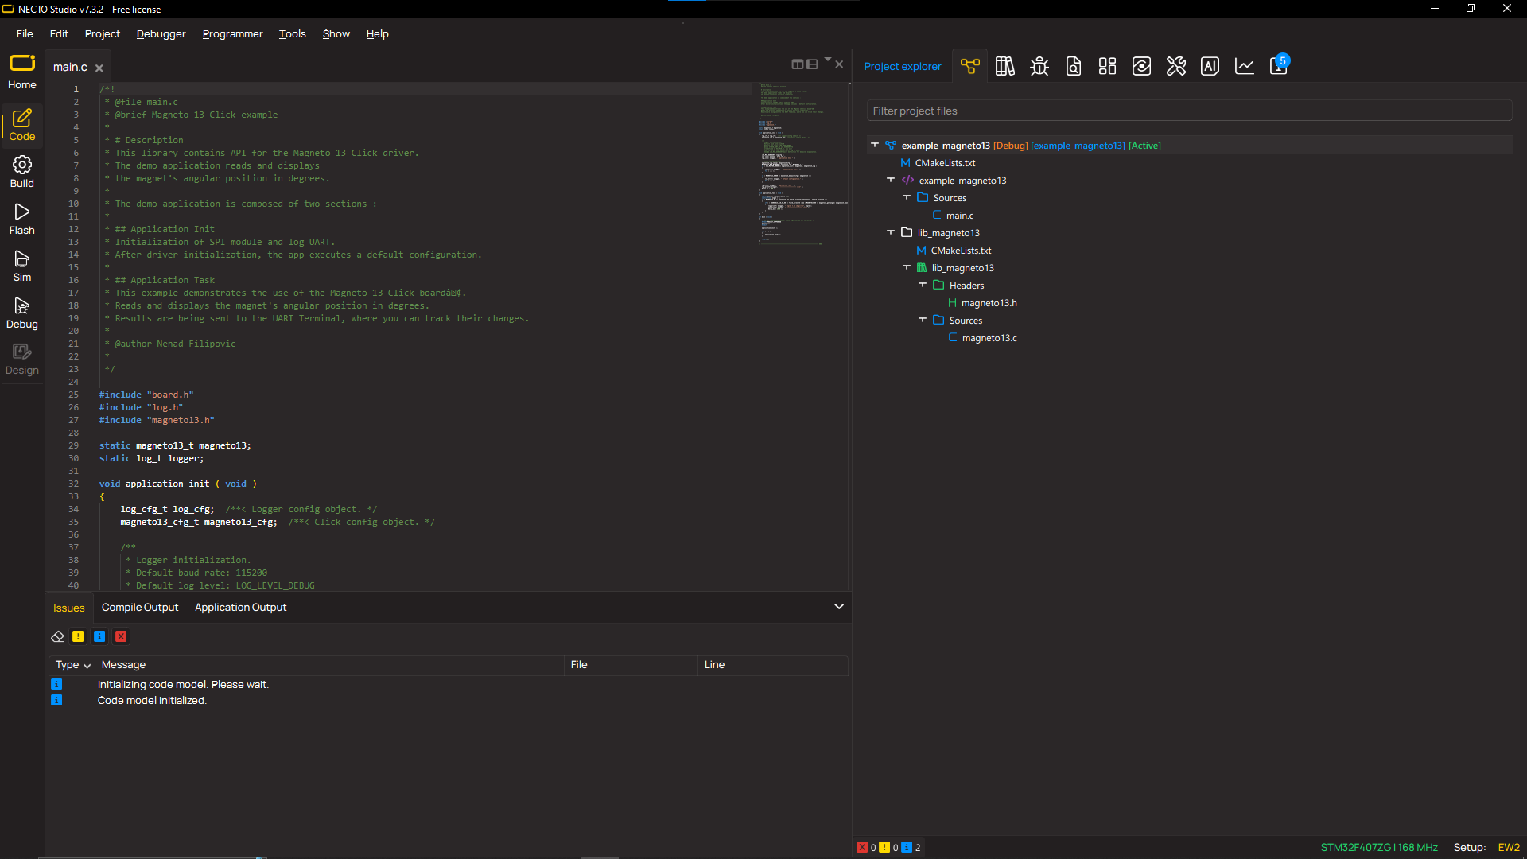Open the Build view in sidebar
The image size is (1527, 859).
coord(21,172)
